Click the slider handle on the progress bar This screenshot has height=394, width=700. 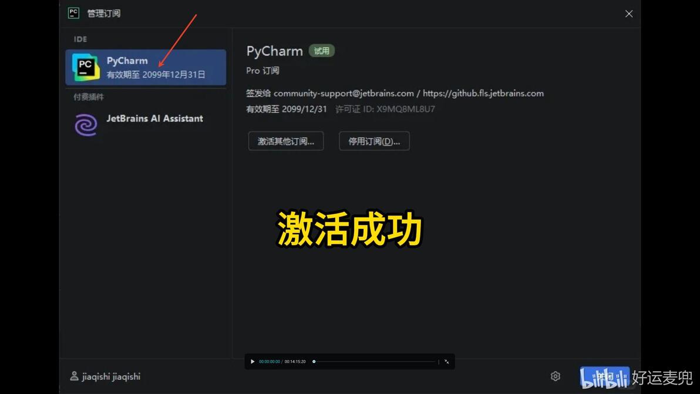pos(314,362)
